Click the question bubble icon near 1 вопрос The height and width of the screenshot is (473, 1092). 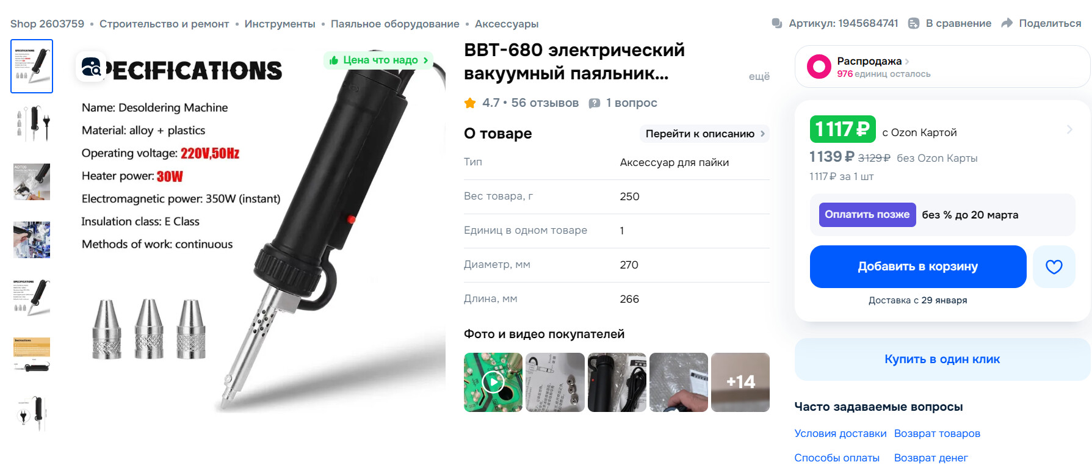coord(594,103)
